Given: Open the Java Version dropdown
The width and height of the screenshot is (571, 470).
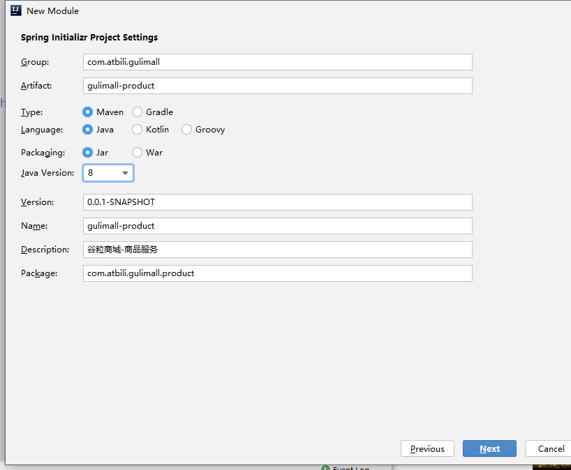Looking at the screenshot, I should point(108,173).
